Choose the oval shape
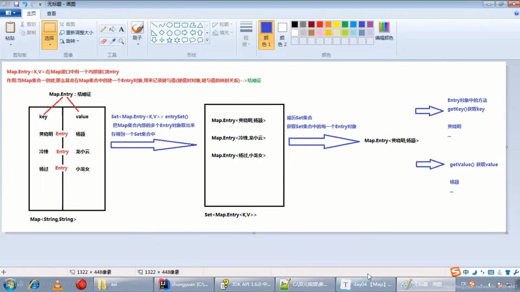The image size is (520, 292). tap(170, 25)
